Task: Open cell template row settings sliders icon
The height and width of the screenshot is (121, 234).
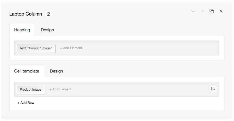Action: 213,89
